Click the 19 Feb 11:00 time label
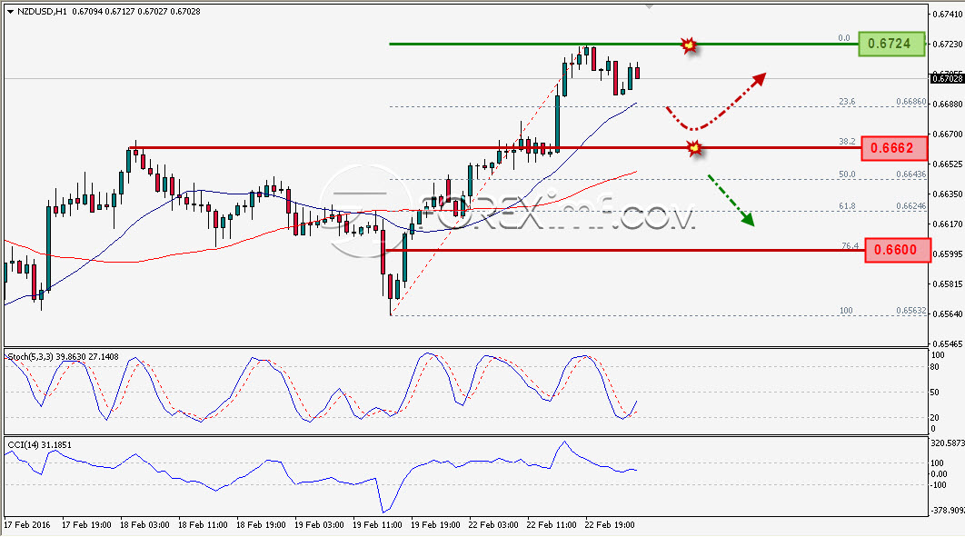The image size is (965, 537). tap(377, 524)
